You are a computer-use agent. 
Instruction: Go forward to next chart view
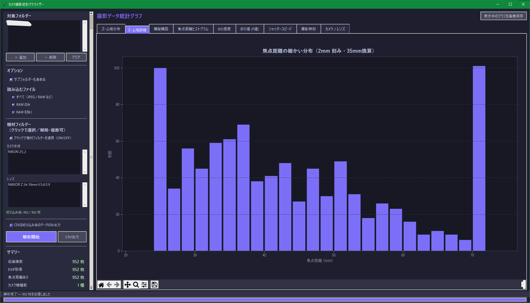click(x=117, y=285)
